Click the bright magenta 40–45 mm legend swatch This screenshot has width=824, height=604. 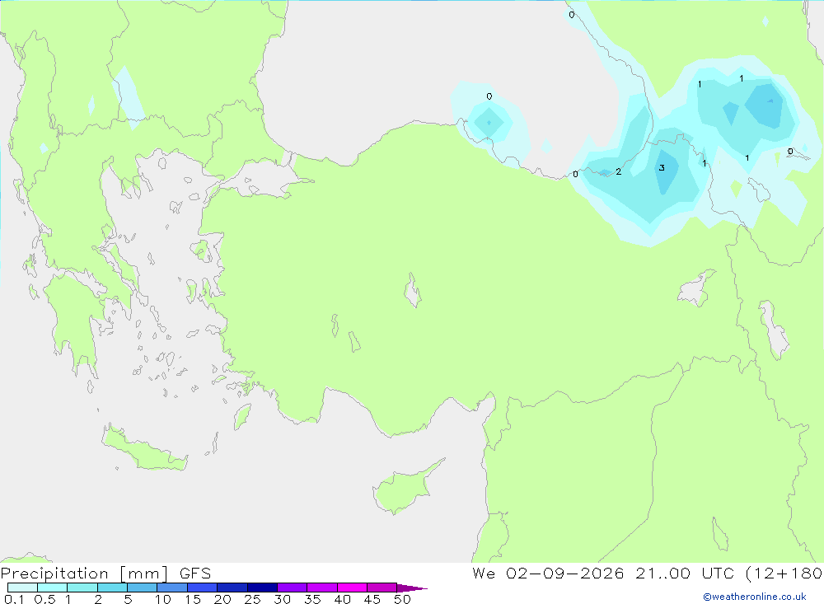[x=352, y=588]
